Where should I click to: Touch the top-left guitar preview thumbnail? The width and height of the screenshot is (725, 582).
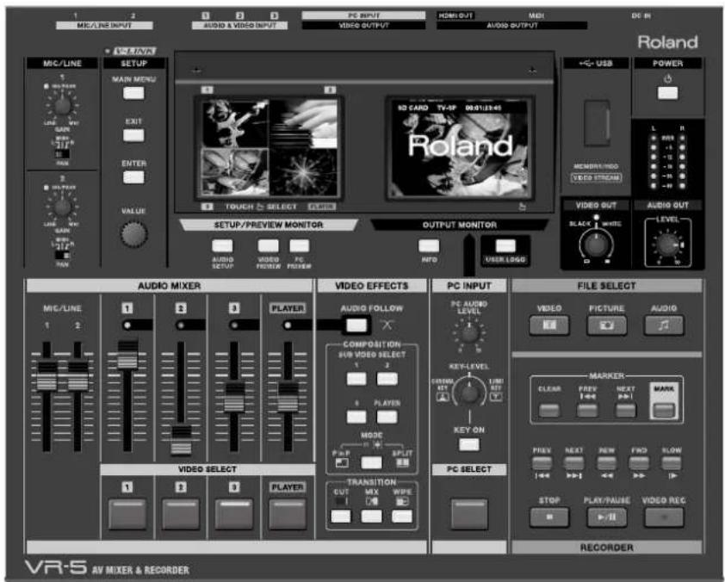coord(235,124)
